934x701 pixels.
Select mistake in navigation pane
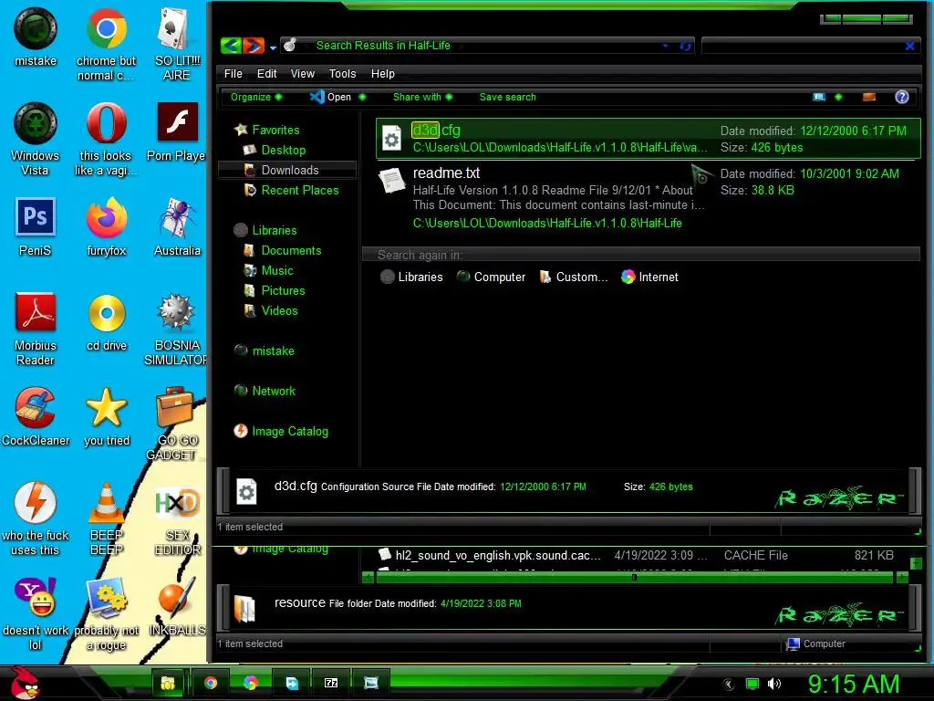(x=265, y=351)
